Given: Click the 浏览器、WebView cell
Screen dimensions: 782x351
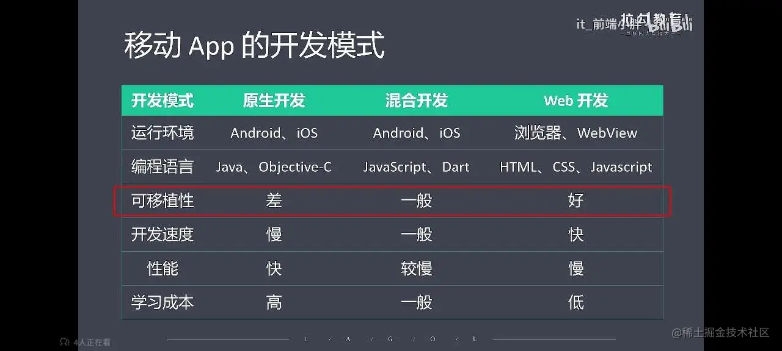Looking at the screenshot, I should point(576,133).
